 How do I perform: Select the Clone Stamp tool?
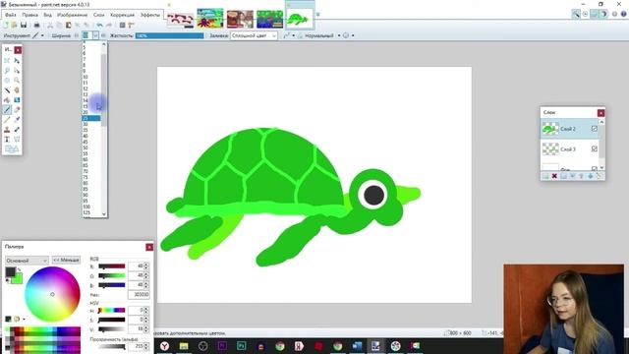7,129
